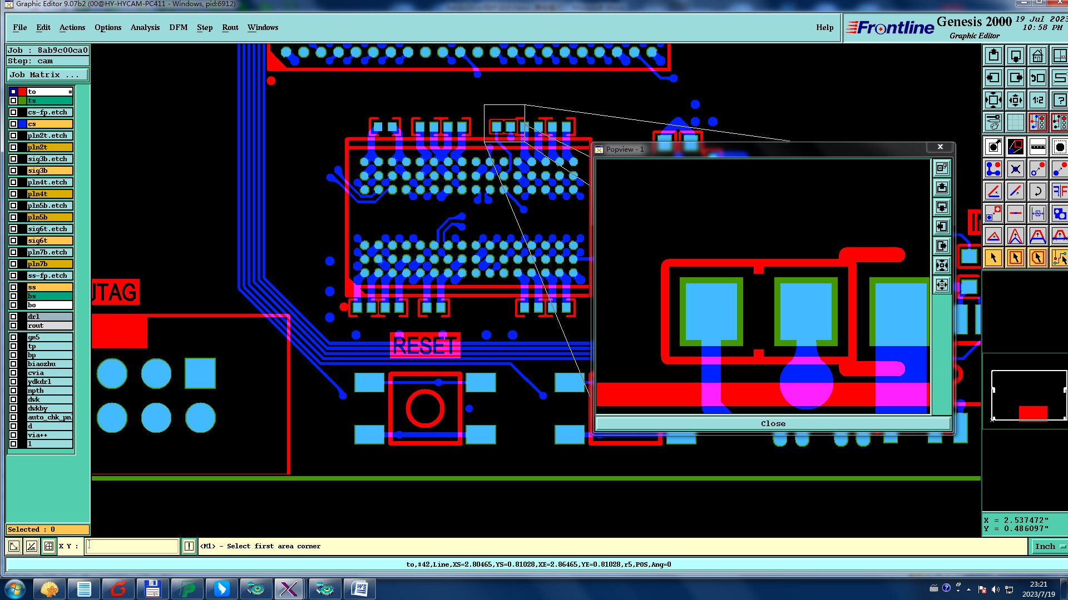Expand the Job Matrix button
This screenshot has height=600, width=1068.
[x=47, y=74]
